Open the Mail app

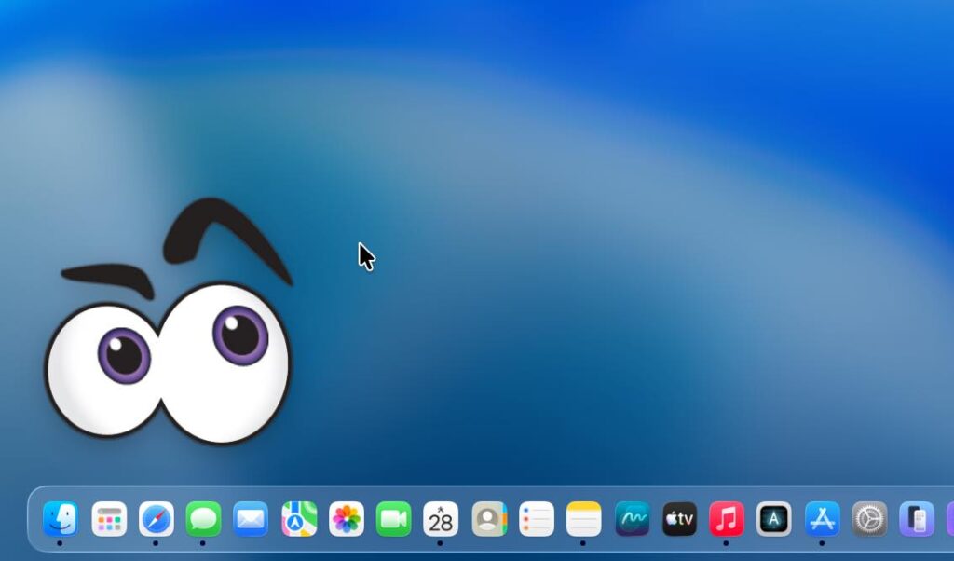[251, 519]
